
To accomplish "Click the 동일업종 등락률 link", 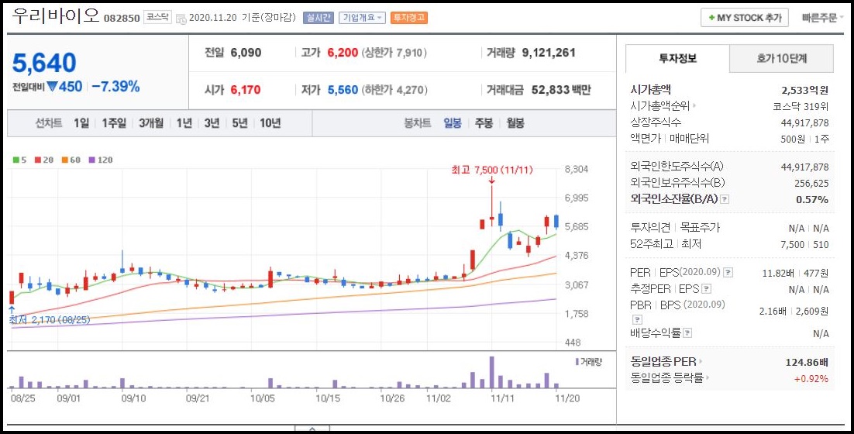I will (x=667, y=378).
